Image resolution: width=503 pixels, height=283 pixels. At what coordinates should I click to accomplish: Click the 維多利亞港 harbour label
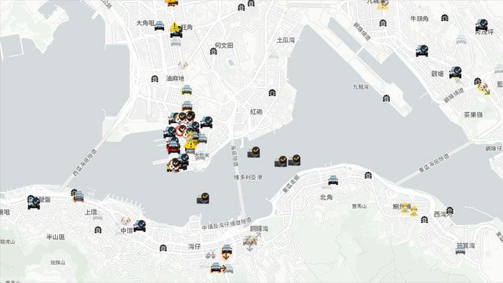tap(247, 177)
